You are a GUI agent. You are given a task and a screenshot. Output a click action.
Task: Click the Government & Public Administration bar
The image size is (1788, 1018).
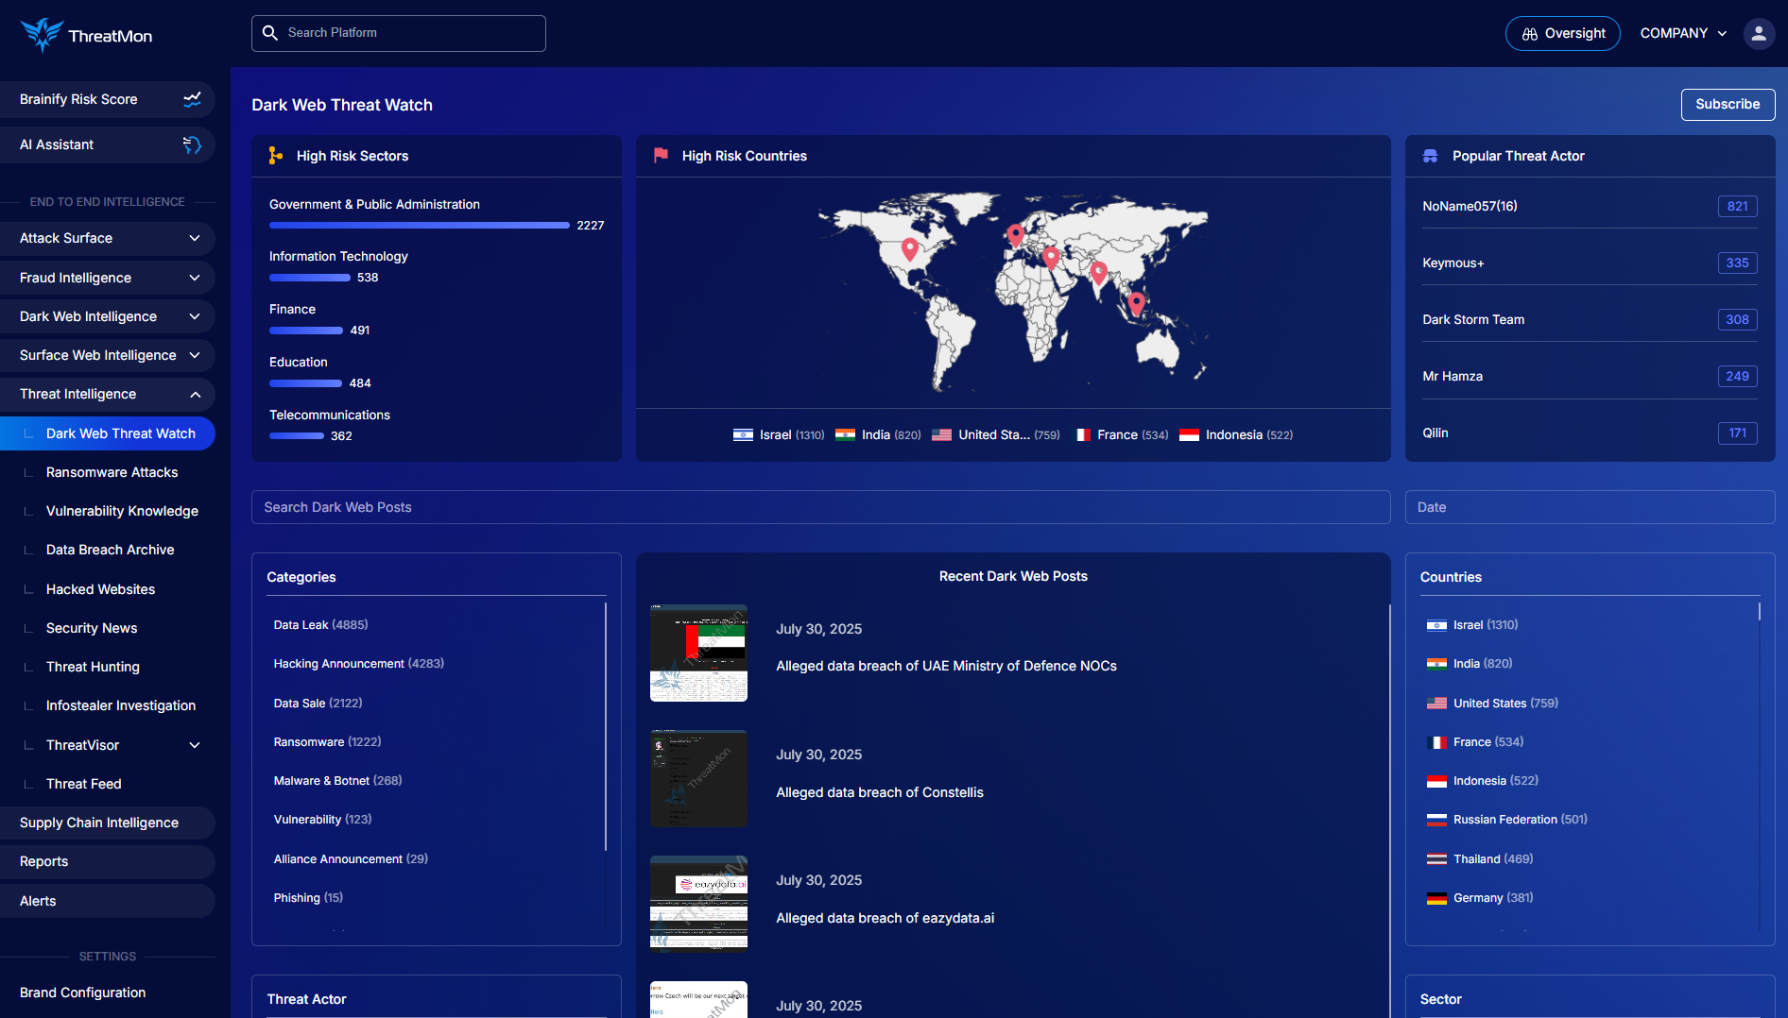pos(420,226)
